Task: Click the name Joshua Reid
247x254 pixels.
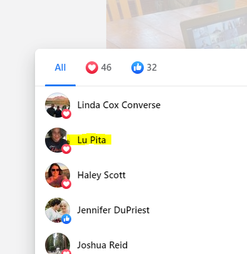Action: point(103,245)
